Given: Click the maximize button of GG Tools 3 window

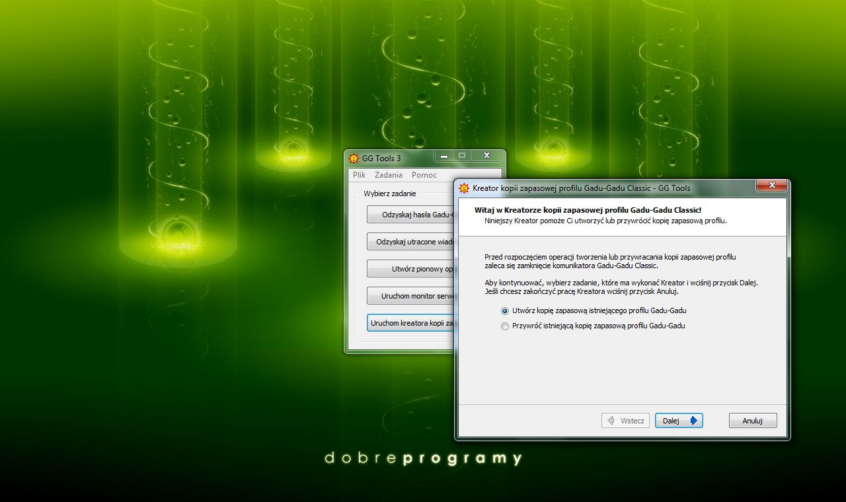Looking at the screenshot, I should click(x=462, y=156).
